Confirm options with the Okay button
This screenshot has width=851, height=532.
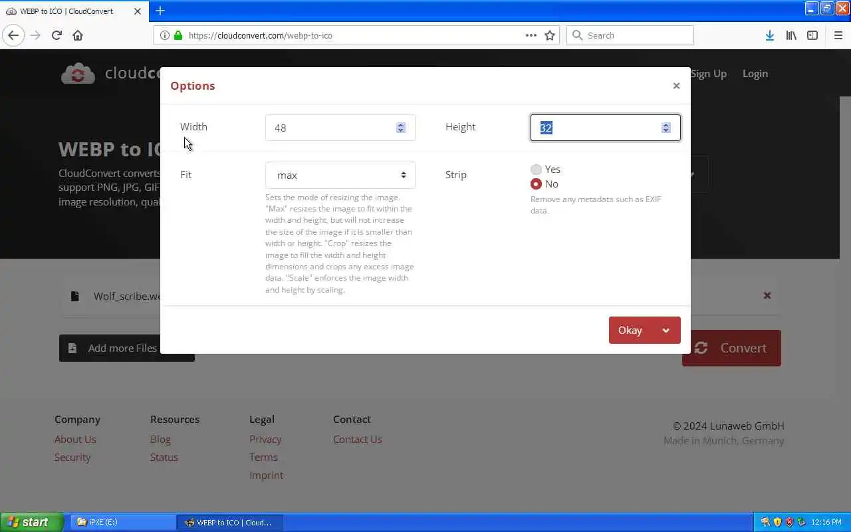click(x=630, y=331)
